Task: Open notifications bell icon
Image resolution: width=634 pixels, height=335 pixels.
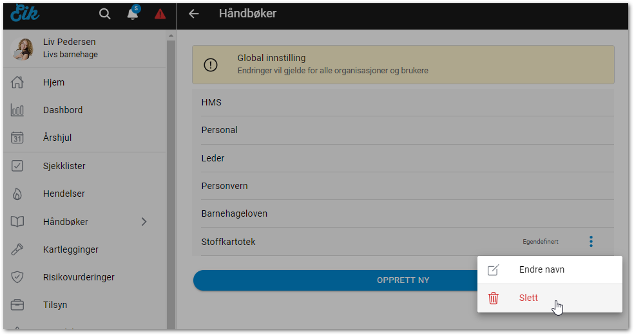Action: (133, 14)
